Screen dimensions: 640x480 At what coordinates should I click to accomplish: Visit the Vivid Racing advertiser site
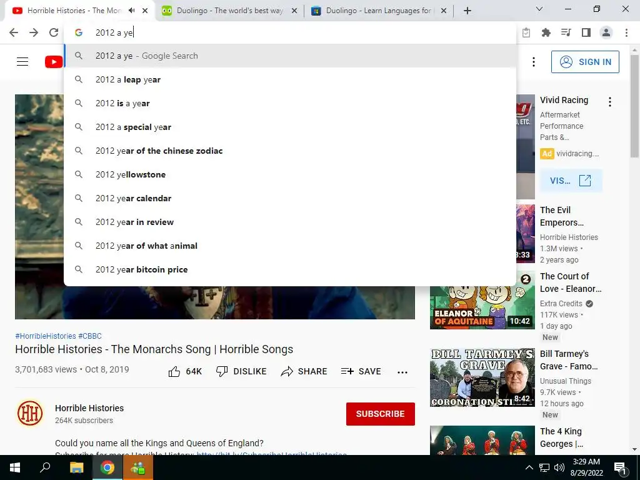pyautogui.click(x=571, y=181)
